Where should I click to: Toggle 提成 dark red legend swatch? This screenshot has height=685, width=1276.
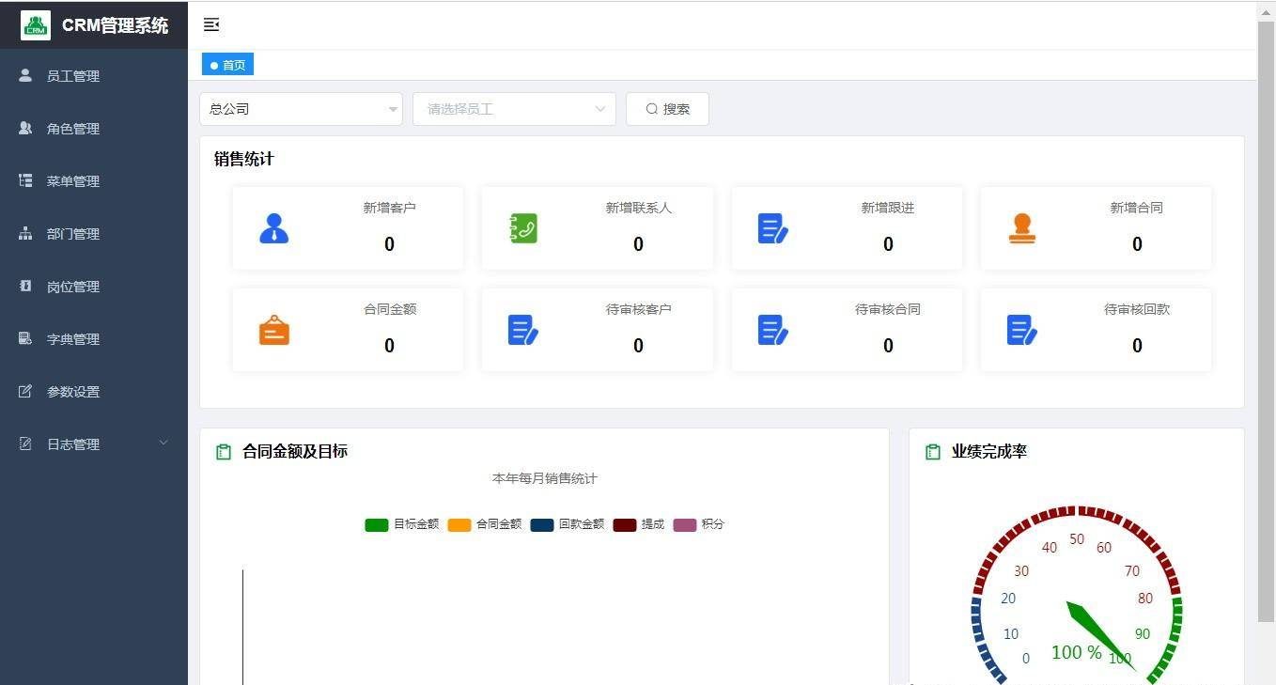[x=624, y=524]
